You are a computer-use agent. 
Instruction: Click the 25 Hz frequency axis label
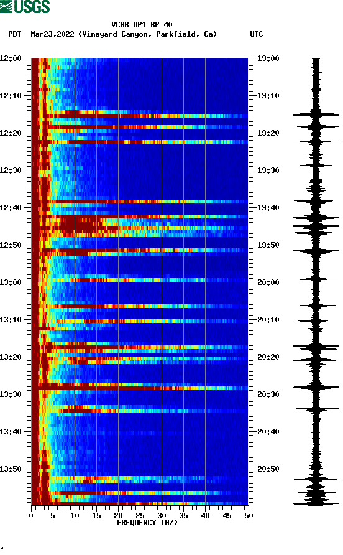point(140,516)
